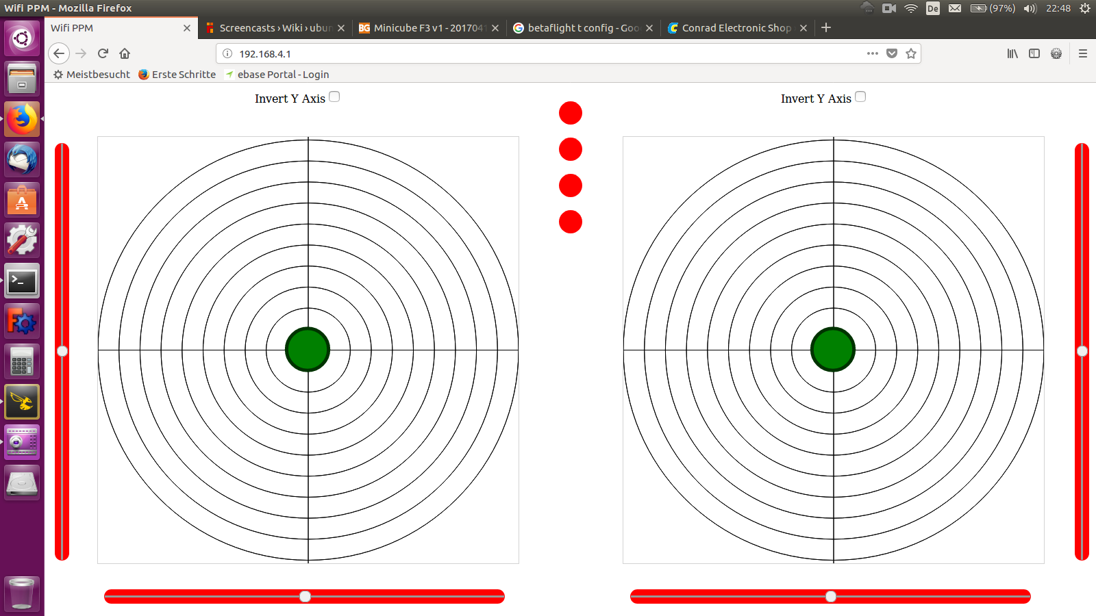This screenshot has height=616, width=1096.
Task: Click the forward navigation arrow
Action: (81, 53)
